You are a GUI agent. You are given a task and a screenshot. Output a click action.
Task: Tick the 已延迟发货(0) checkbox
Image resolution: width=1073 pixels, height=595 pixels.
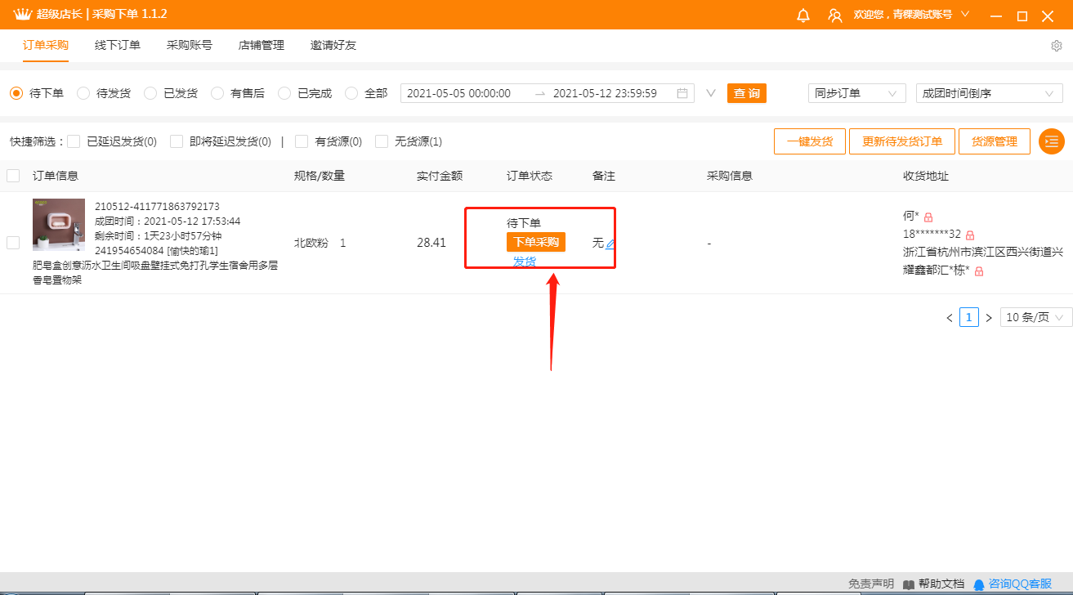coord(74,141)
